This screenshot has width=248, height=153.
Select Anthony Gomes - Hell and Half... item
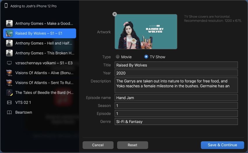(40, 43)
